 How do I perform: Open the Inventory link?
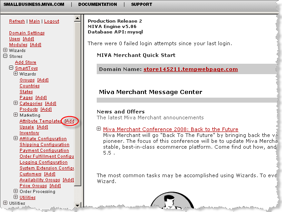pos(30,133)
